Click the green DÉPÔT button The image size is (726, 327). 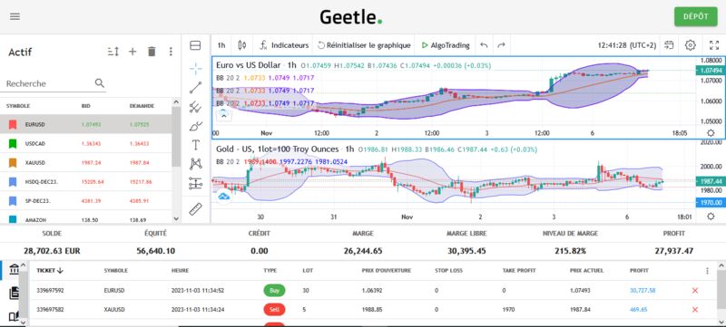(695, 16)
